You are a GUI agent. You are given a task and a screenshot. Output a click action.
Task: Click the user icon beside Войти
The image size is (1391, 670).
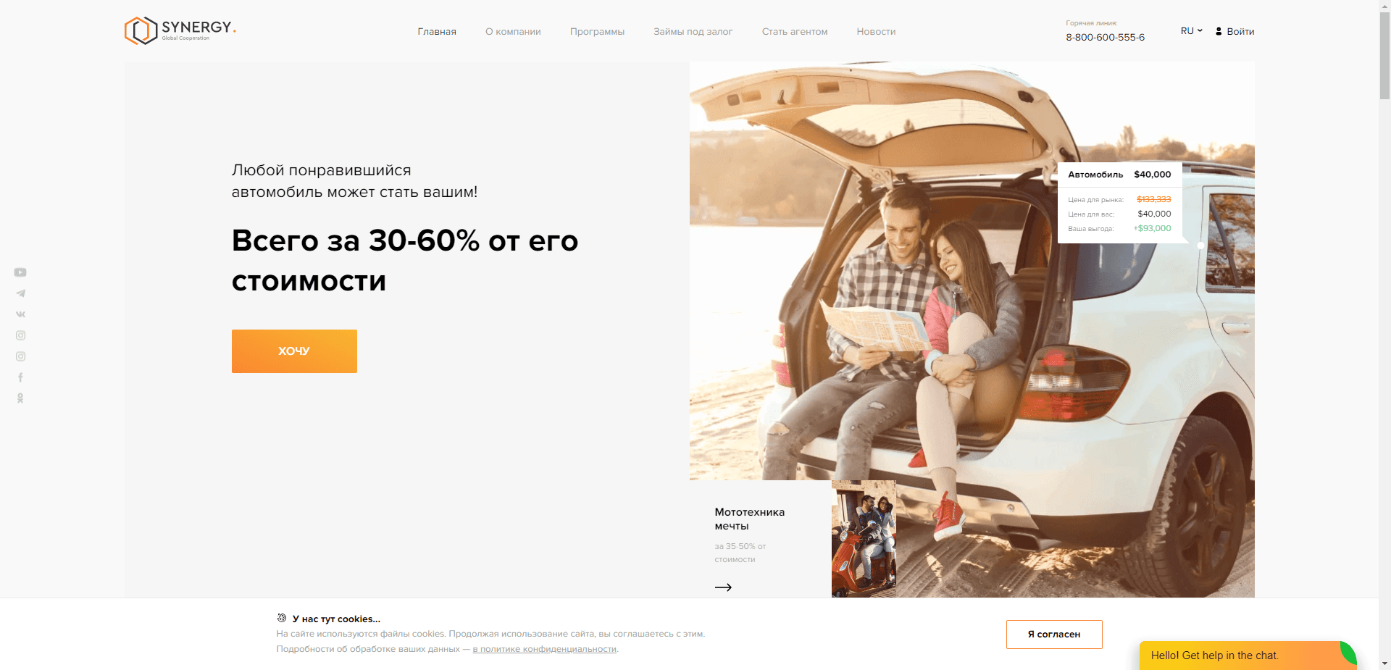(x=1219, y=31)
